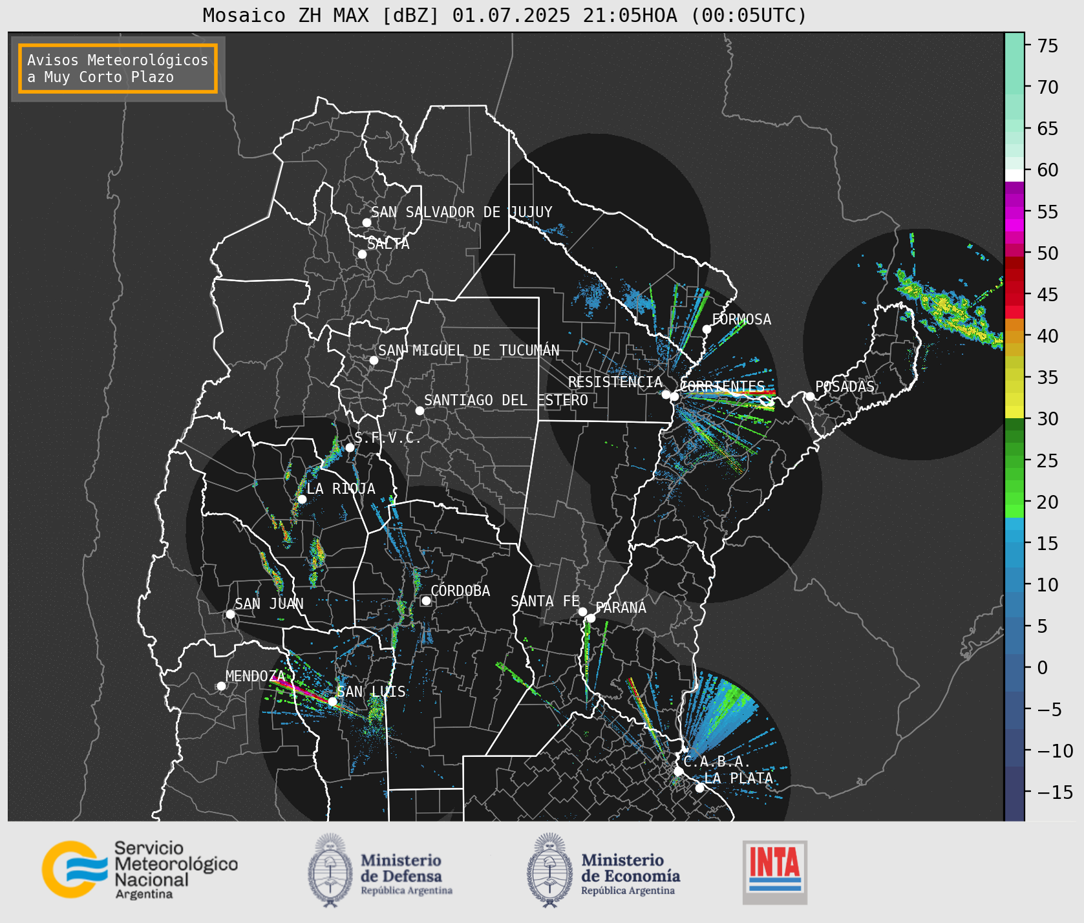Click the San Miguel de Tucumán marker
This screenshot has width=1084, height=923.
click(374, 360)
